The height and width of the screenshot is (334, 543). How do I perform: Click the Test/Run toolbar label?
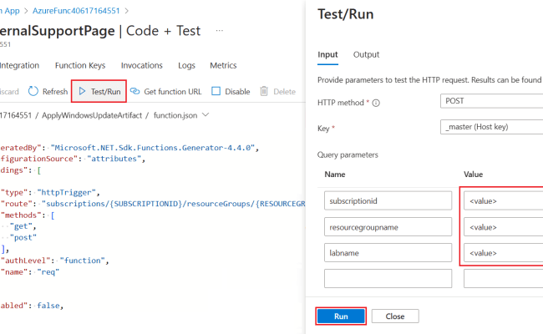105,91
